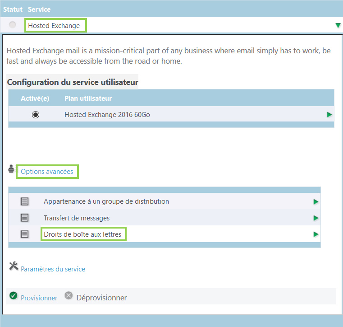Click the Configuration du service utilisateur heading
This screenshot has height=327, width=343.
[73, 82]
